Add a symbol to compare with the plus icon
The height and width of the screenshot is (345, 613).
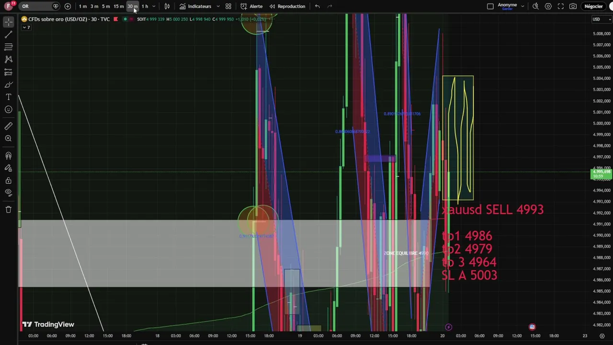click(68, 6)
